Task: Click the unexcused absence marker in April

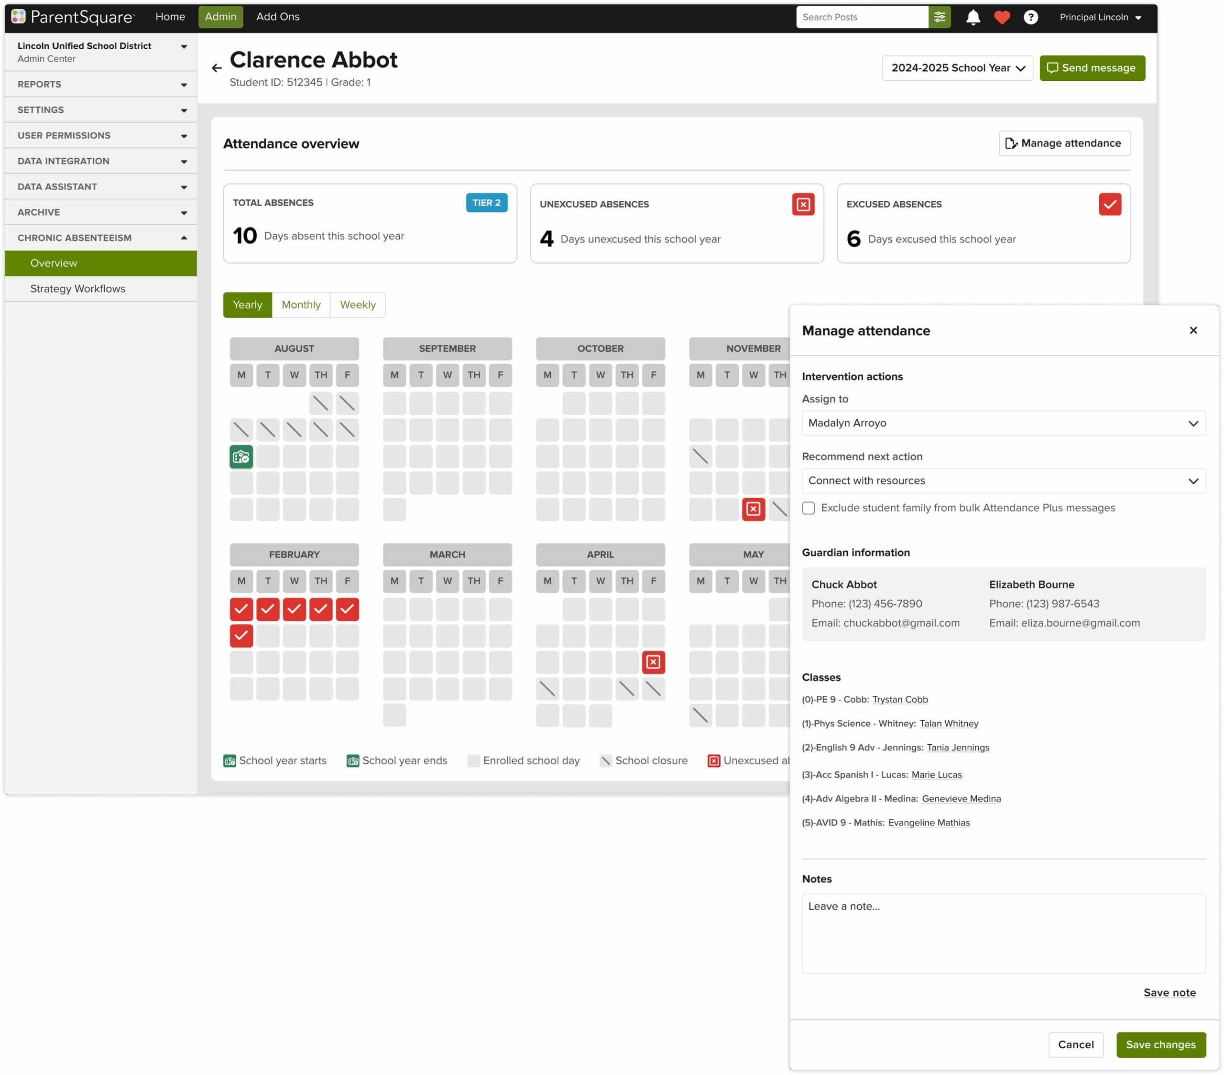Action: tap(653, 662)
